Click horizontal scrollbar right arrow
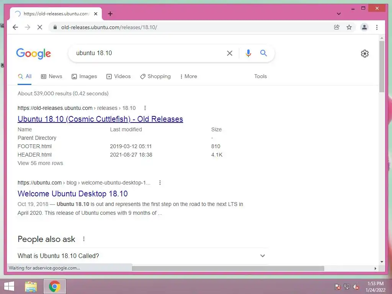Image resolution: width=392 pixels, height=294 pixels. [x=375, y=268]
